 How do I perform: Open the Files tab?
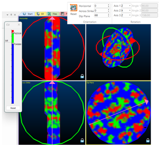pos(53,14)
